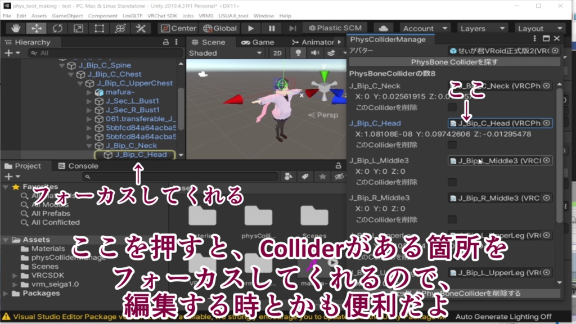576x324 pixels.
Task: Click the Unity Cloud collaboration icon
Action: 384,28
